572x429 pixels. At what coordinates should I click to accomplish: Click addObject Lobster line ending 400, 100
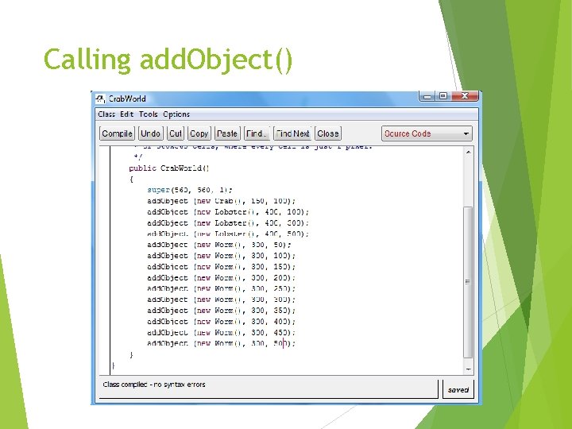click(x=228, y=212)
